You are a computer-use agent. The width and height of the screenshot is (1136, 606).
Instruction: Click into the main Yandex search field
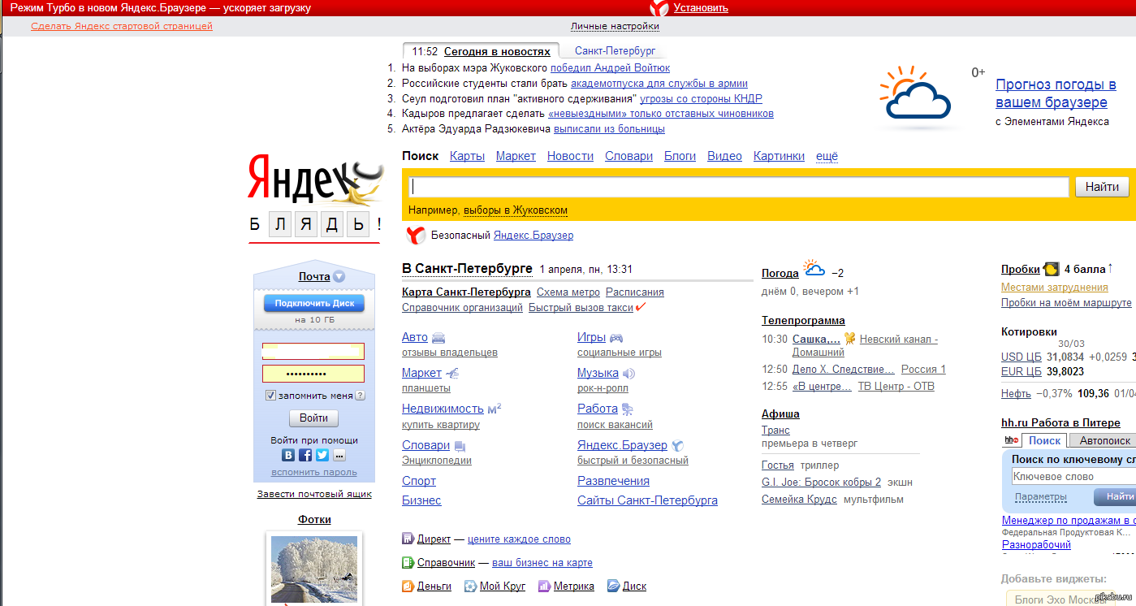[739, 187]
